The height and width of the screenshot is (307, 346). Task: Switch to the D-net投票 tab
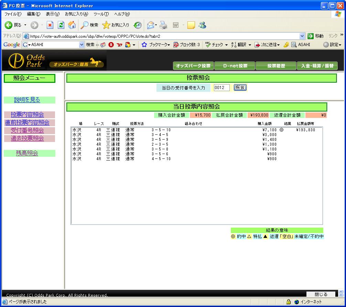click(235, 66)
